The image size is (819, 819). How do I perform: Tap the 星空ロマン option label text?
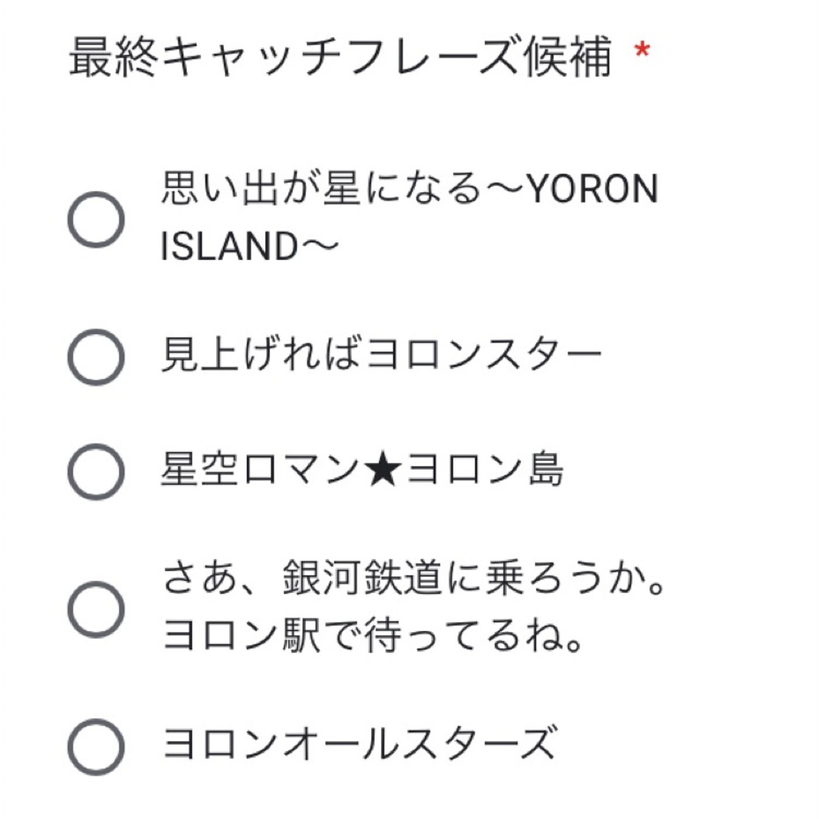click(x=260, y=470)
